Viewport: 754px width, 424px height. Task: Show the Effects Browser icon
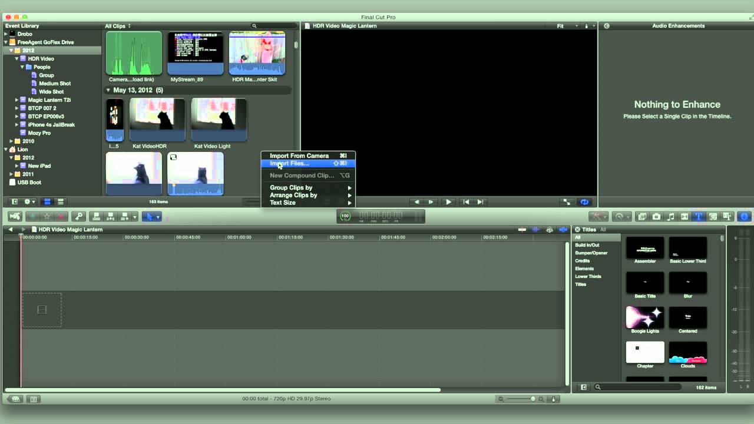click(x=642, y=217)
